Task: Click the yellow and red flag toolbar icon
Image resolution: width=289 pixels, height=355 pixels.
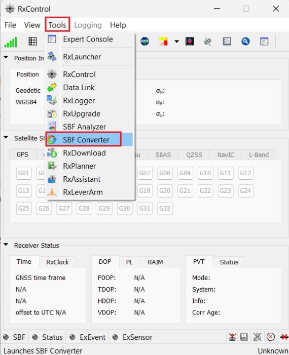Action: (163, 42)
